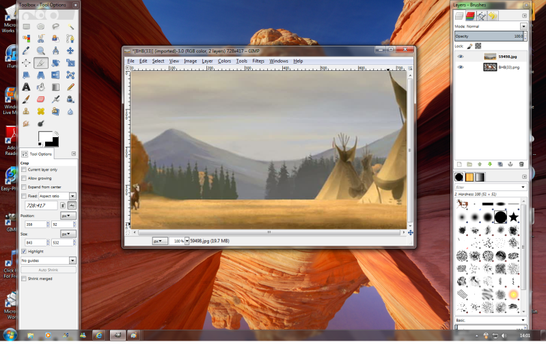546x344 pixels.
Task: Select the Alignment tool
Action: [26, 63]
